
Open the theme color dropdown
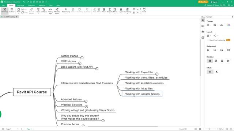[x=229, y=25]
